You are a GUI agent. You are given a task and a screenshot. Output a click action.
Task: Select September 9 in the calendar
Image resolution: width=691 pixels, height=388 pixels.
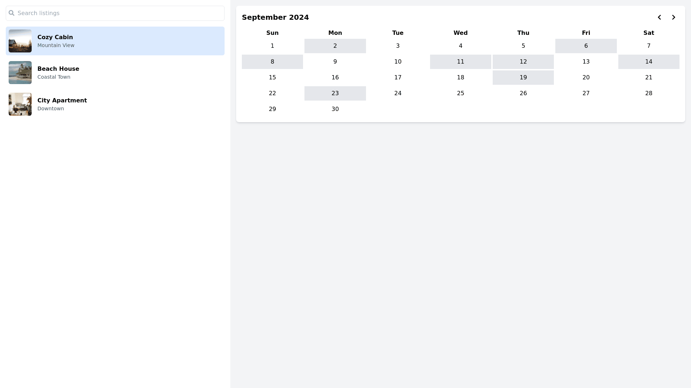tap(335, 62)
